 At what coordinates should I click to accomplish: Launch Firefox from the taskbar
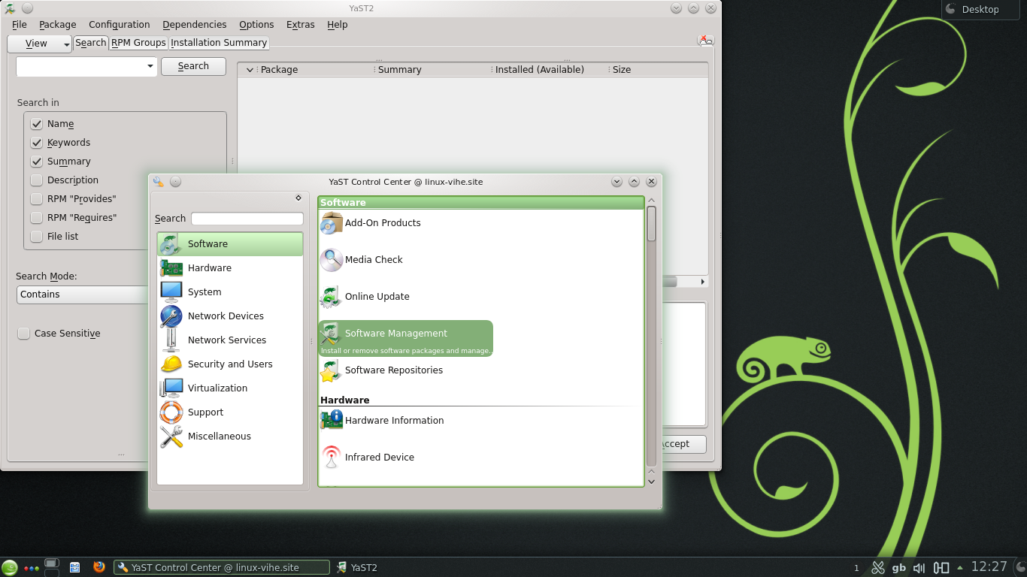[x=99, y=567]
